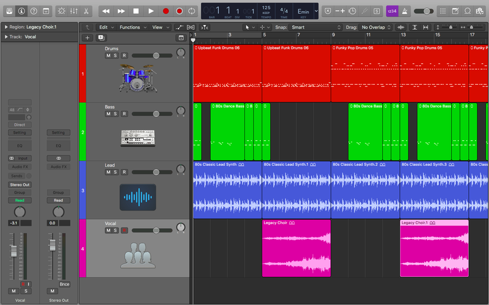The width and height of the screenshot is (489, 305).
Task: Open the Drag No Overlap dropdown
Action: pyautogui.click(x=375, y=27)
